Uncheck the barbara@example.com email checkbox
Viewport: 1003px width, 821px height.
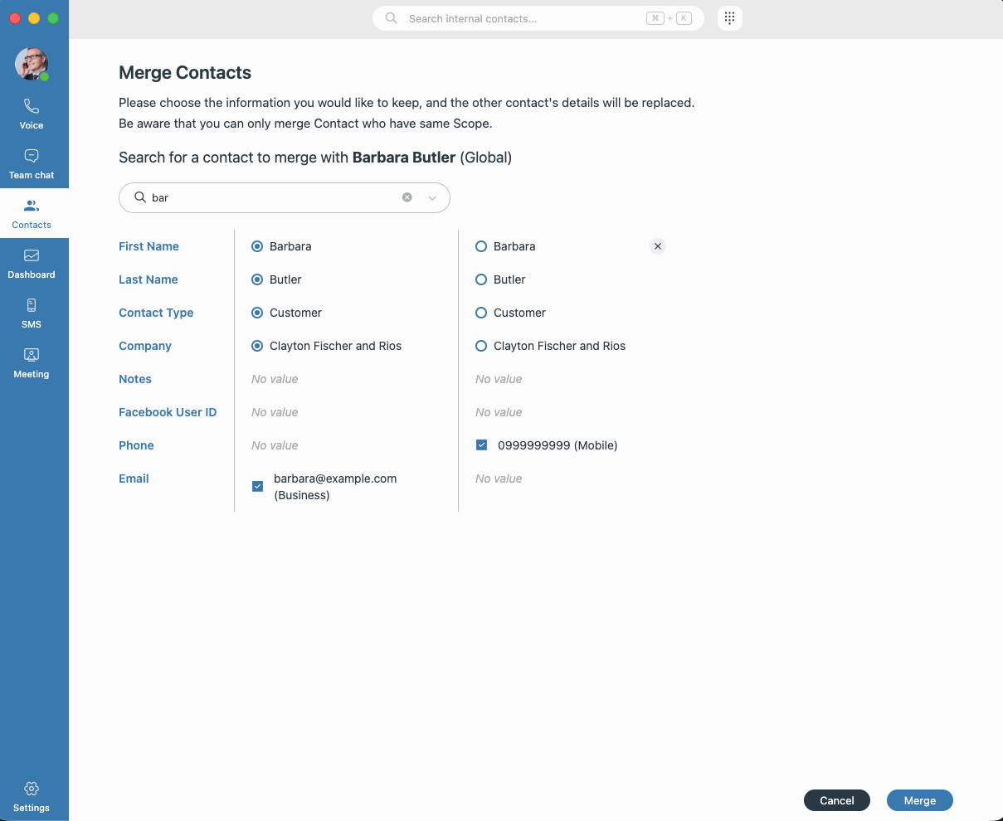[x=257, y=486]
